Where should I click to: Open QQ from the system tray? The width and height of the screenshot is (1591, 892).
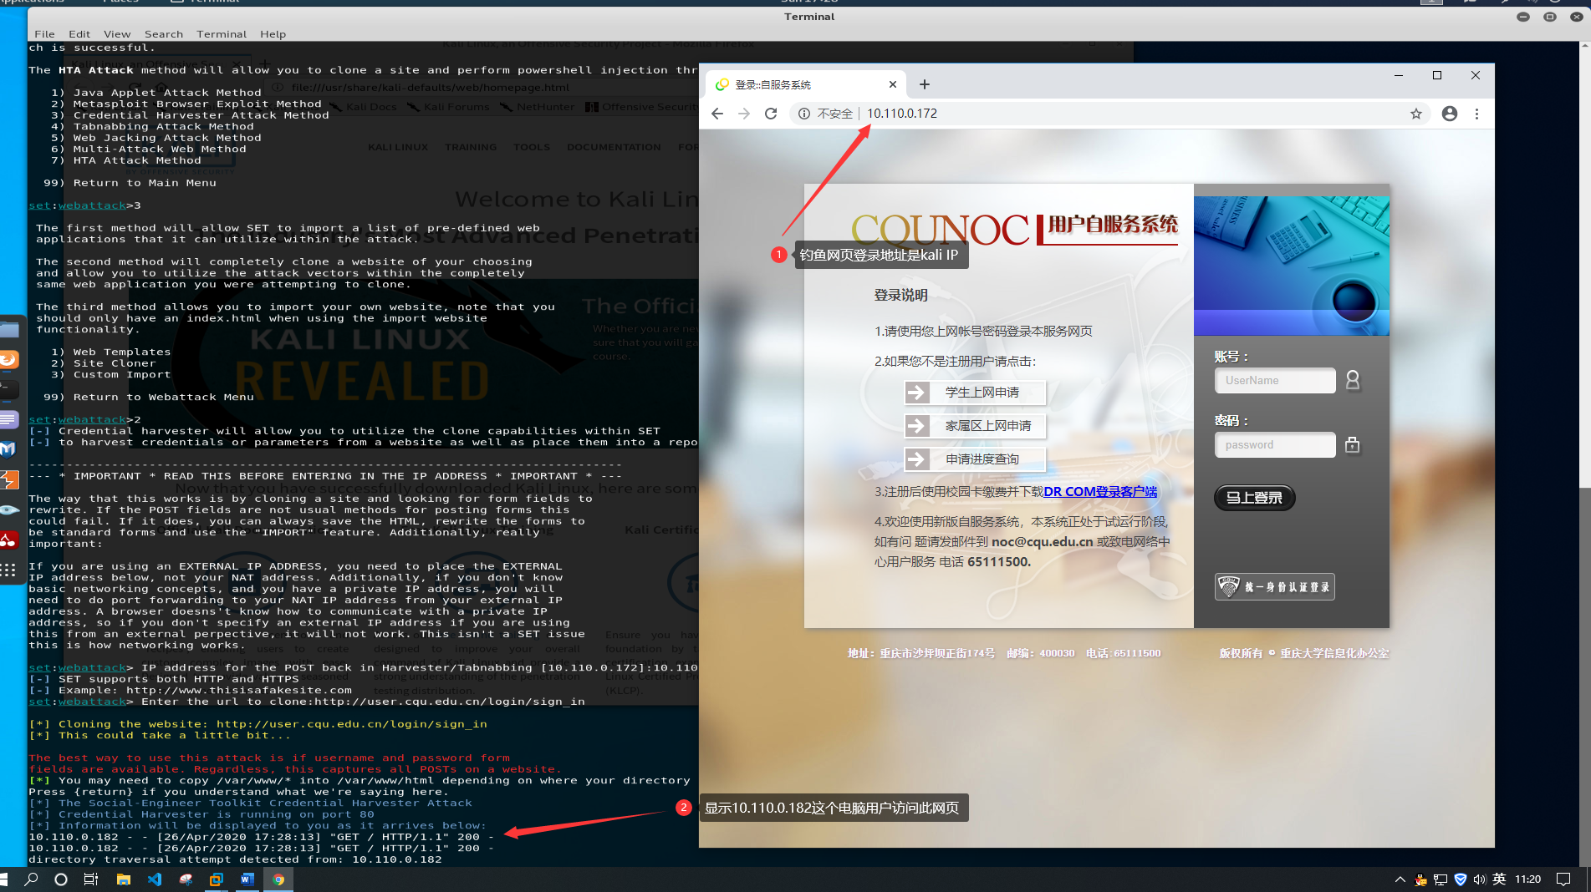(x=1420, y=879)
